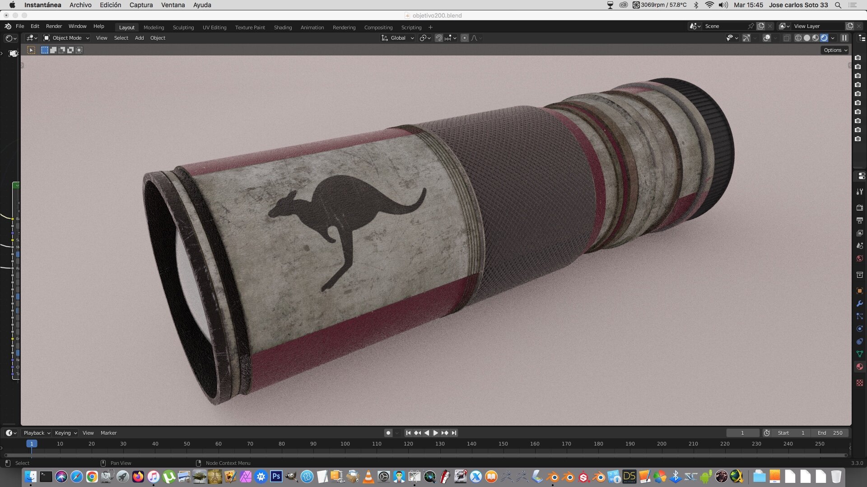Launch Photoshop from the Dock
This screenshot has width=867, height=487.
point(276,476)
